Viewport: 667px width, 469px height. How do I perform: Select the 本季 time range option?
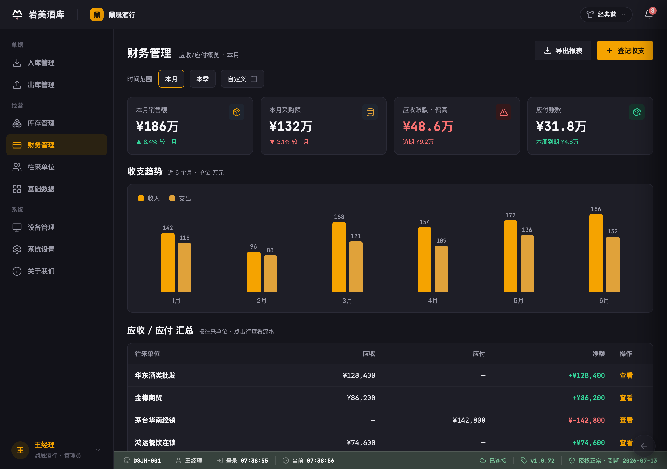coord(202,79)
